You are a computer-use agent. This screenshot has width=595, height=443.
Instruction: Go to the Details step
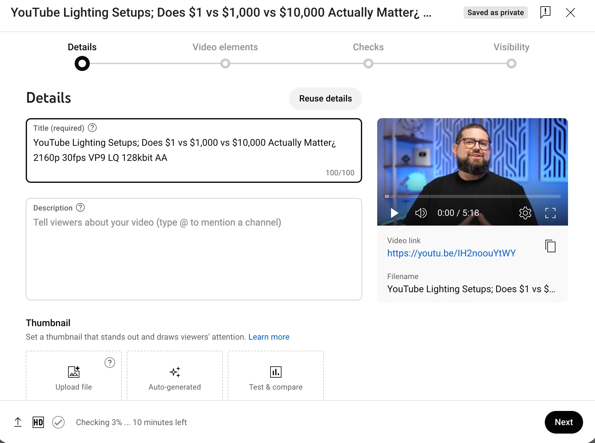pyautogui.click(x=82, y=56)
